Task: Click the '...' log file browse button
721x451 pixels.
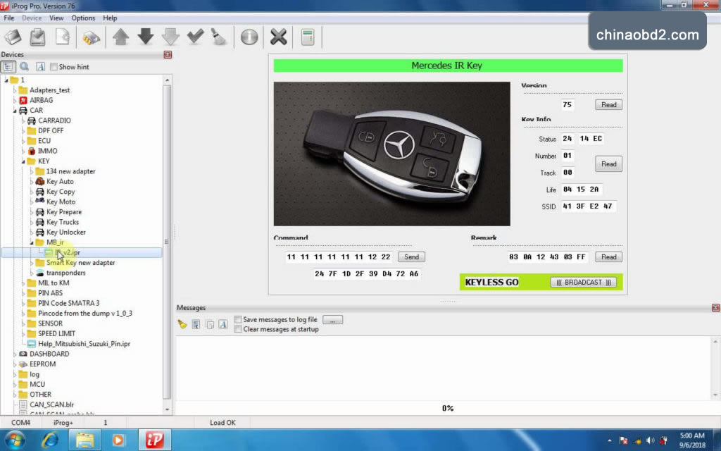Action: [x=332, y=319]
